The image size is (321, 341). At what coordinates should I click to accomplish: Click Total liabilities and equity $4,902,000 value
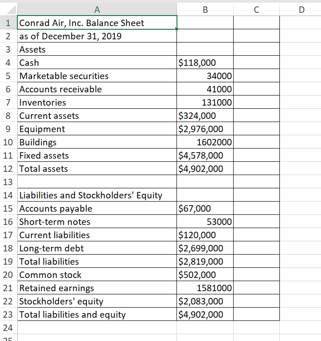point(205,314)
